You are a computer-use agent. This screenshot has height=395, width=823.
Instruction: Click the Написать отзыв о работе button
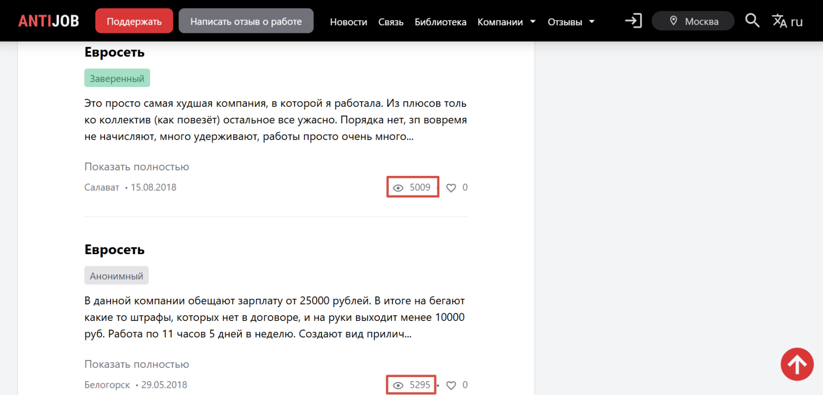click(x=246, y=21)
